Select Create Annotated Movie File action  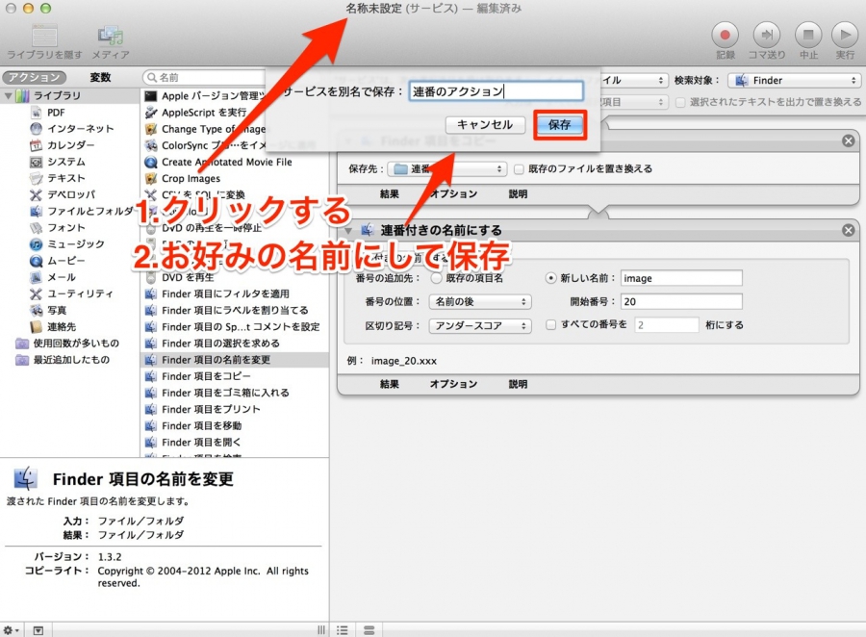pos(236,163)
